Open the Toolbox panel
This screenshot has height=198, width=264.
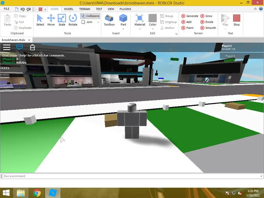pyautogui.click(x=109, y=20)
